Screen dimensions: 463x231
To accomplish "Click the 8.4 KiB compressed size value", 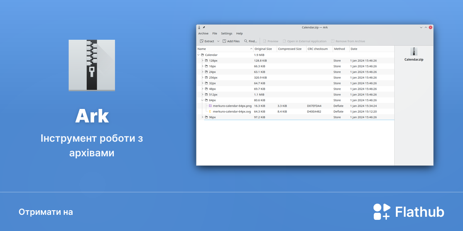I will pos(282,112).
